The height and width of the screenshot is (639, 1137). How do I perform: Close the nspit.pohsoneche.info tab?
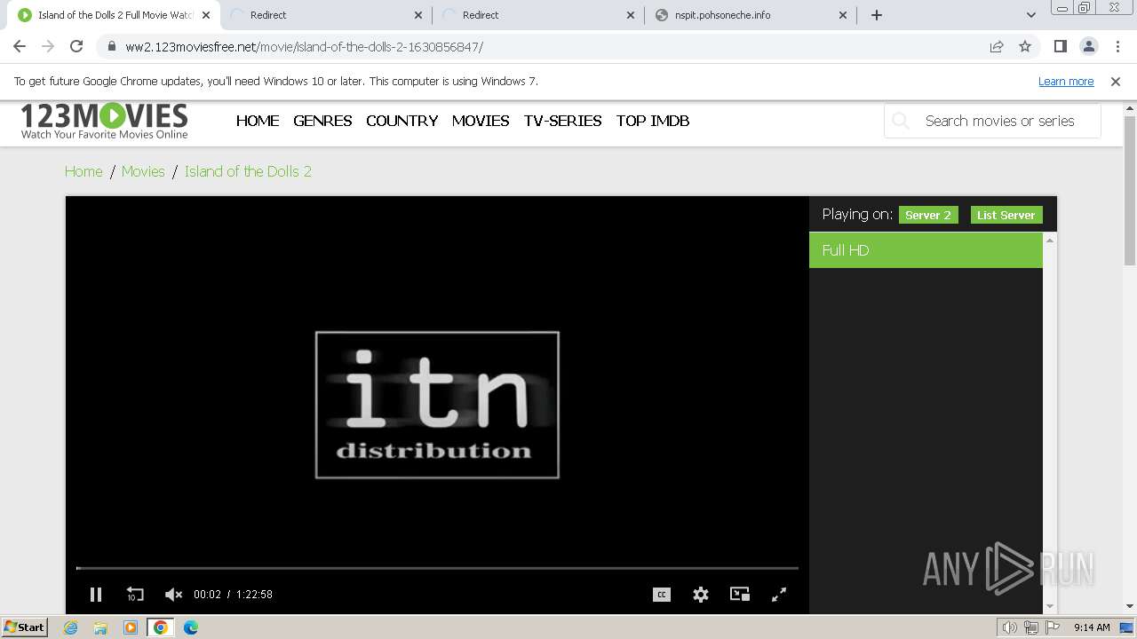tap(843, 15)
